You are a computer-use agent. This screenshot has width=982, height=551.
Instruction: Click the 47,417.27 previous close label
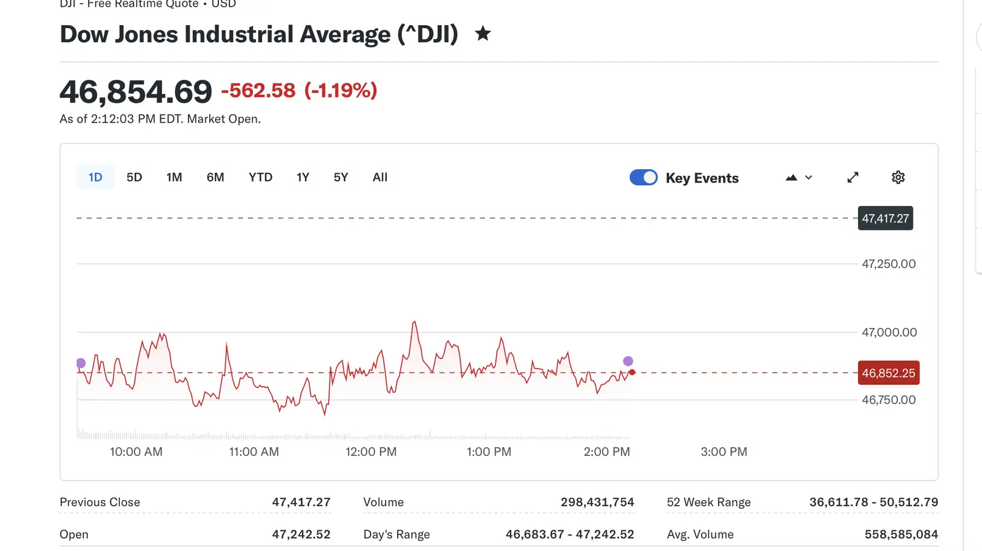coord(885,218)
